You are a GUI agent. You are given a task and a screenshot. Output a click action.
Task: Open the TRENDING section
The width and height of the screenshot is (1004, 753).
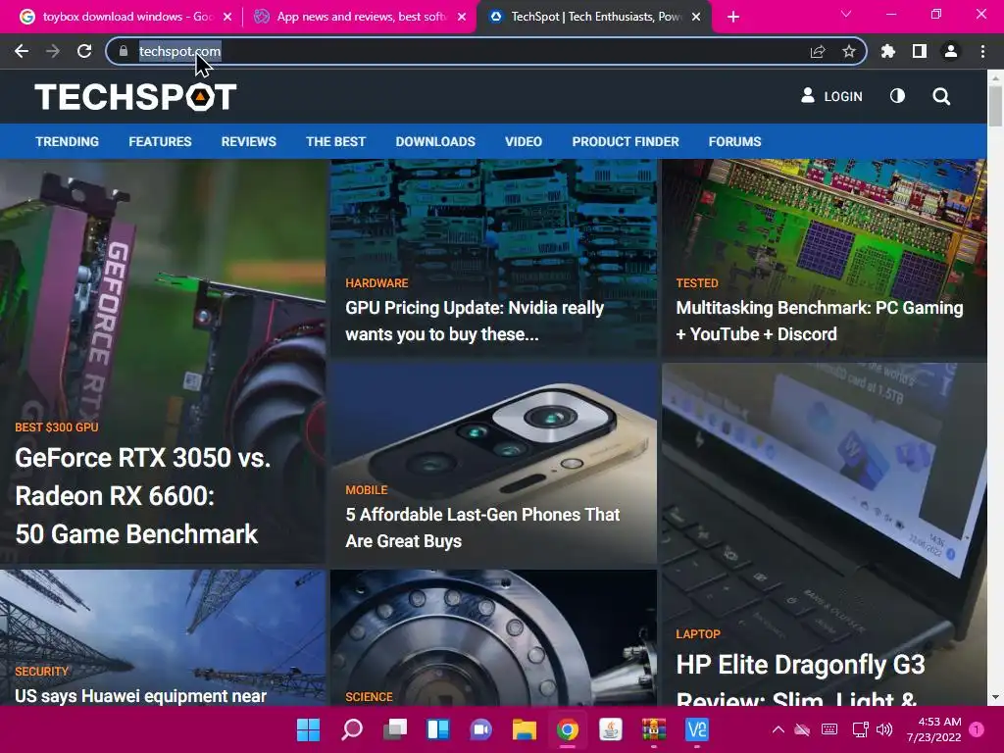68,141
